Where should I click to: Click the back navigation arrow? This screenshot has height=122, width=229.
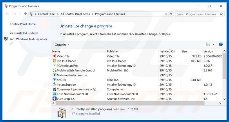click(x=7, y=14)
